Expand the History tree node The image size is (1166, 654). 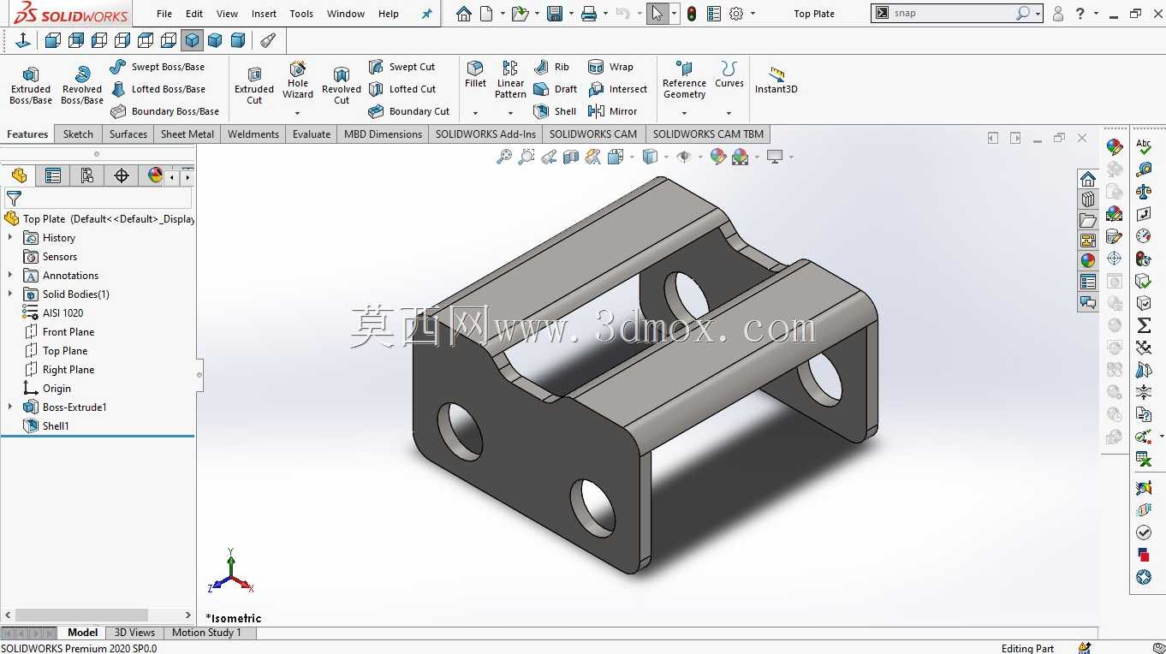10,237
